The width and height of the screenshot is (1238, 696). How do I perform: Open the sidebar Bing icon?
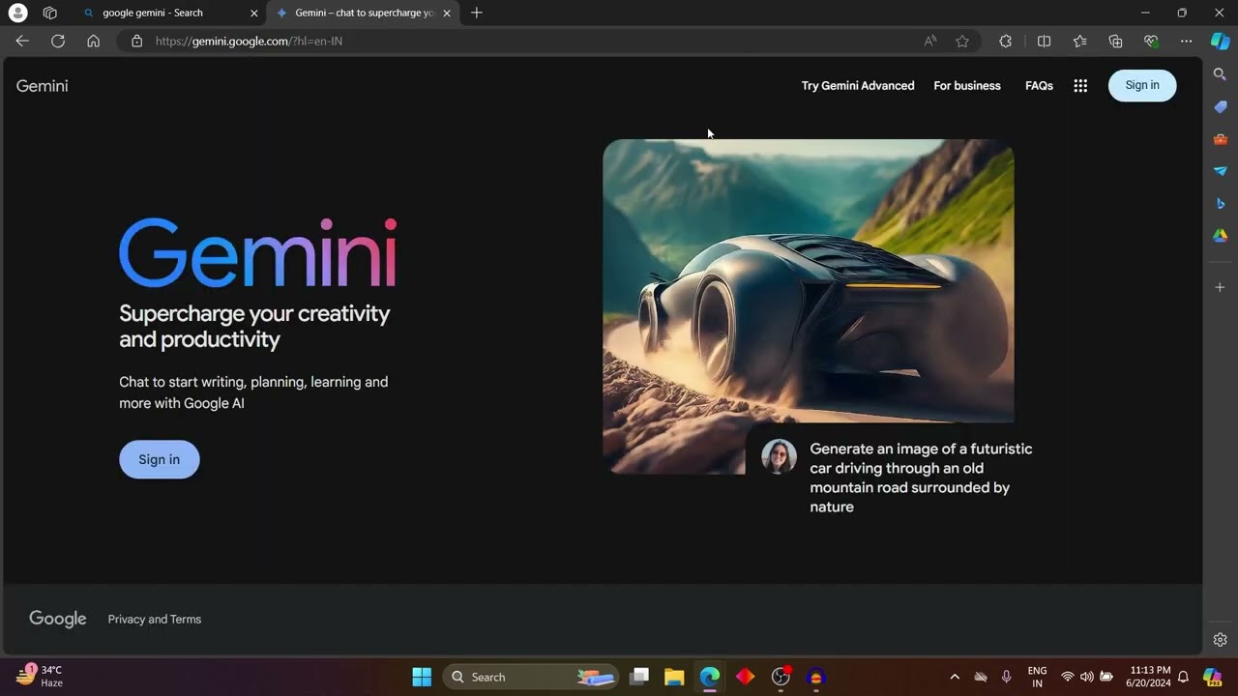[1221, 204]
